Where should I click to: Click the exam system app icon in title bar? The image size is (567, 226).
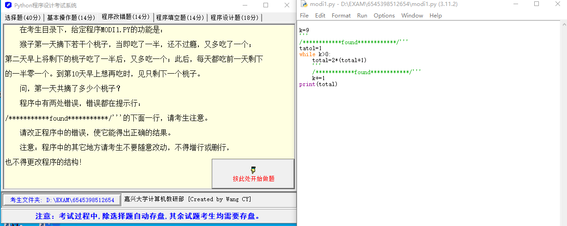click(x=8, y=5)
